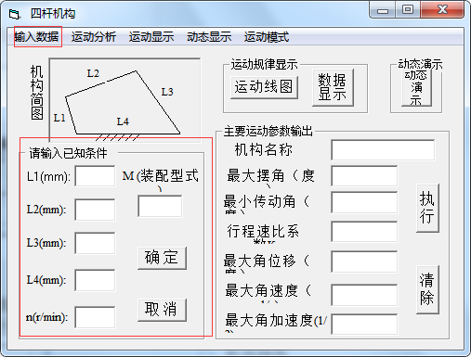Cancel inputs with the 取消 button
This screenshot has width=471, height=357.
[162, 310]
